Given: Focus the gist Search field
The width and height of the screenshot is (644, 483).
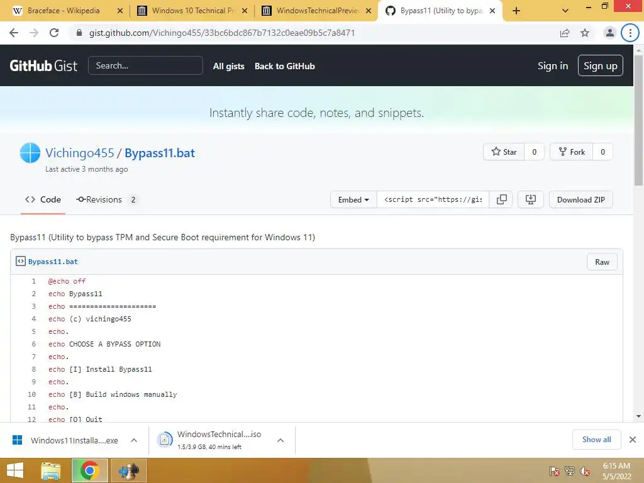Looking at the screenshot, I should pos(145,65).
